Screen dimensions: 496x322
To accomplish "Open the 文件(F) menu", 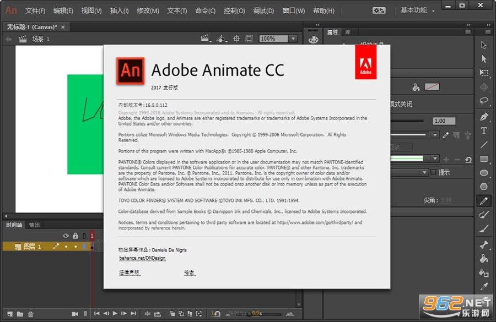I will pos(35,11).
